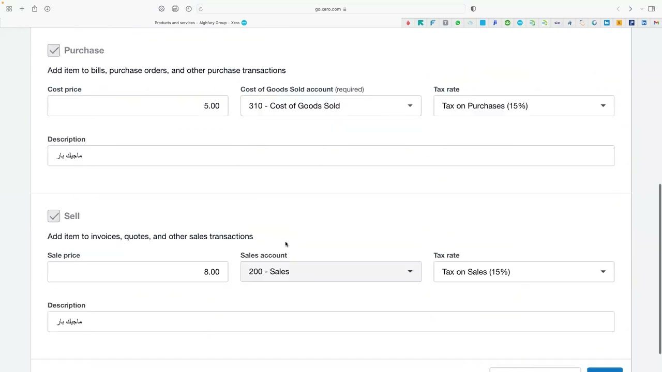Go forward using the browser forward arrow
This screenshot has width=662, height=372.
tap(630, 9)
